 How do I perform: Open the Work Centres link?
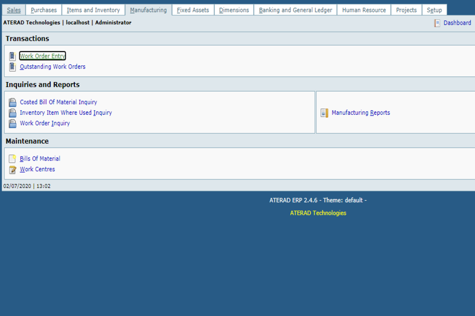[x=37, y=170]
